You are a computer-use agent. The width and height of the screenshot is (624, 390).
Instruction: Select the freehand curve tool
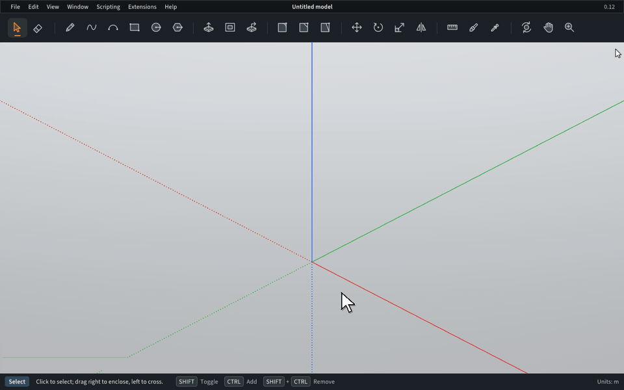click(x=92, y=27)
